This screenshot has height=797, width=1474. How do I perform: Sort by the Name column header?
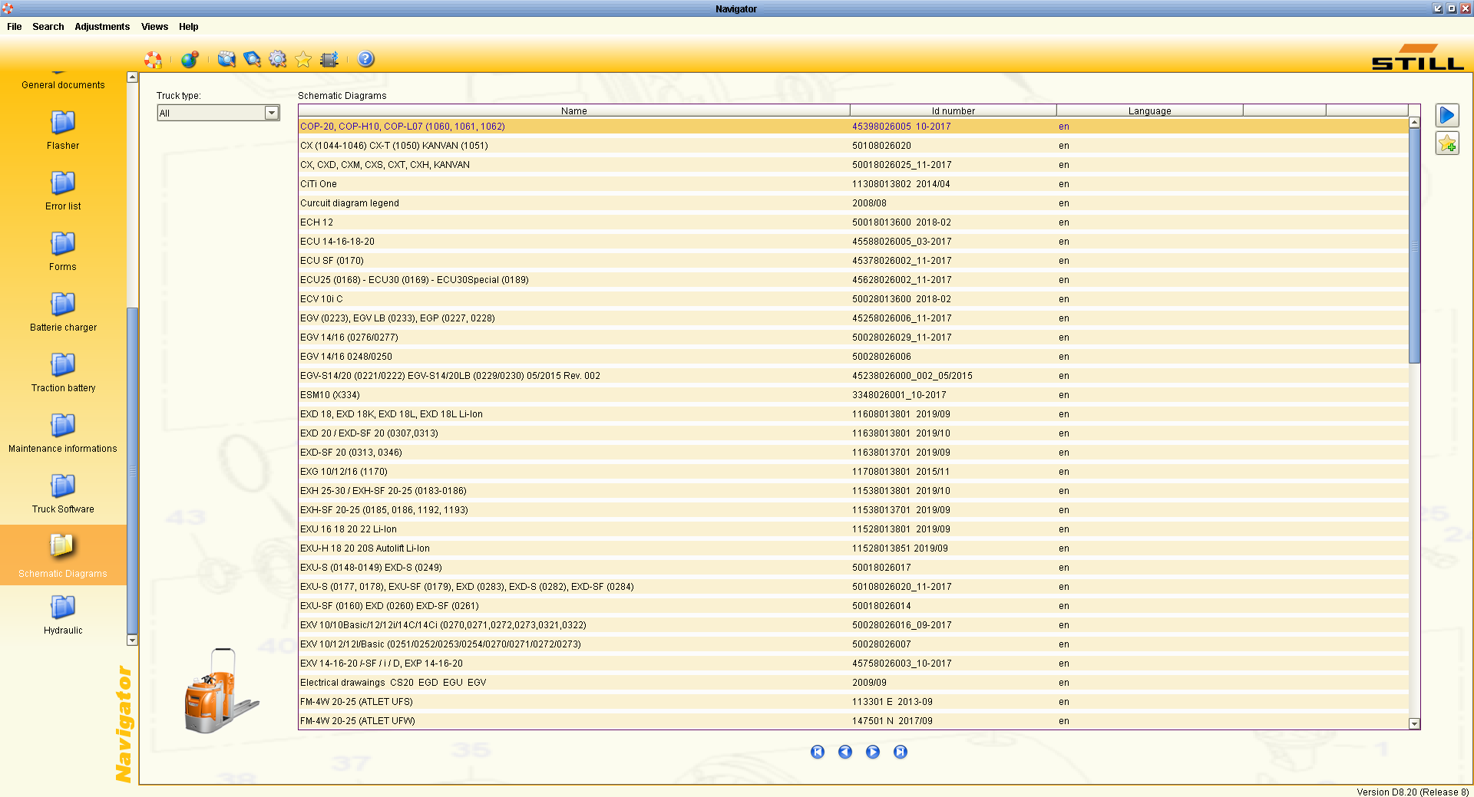(x=574, y=110)
